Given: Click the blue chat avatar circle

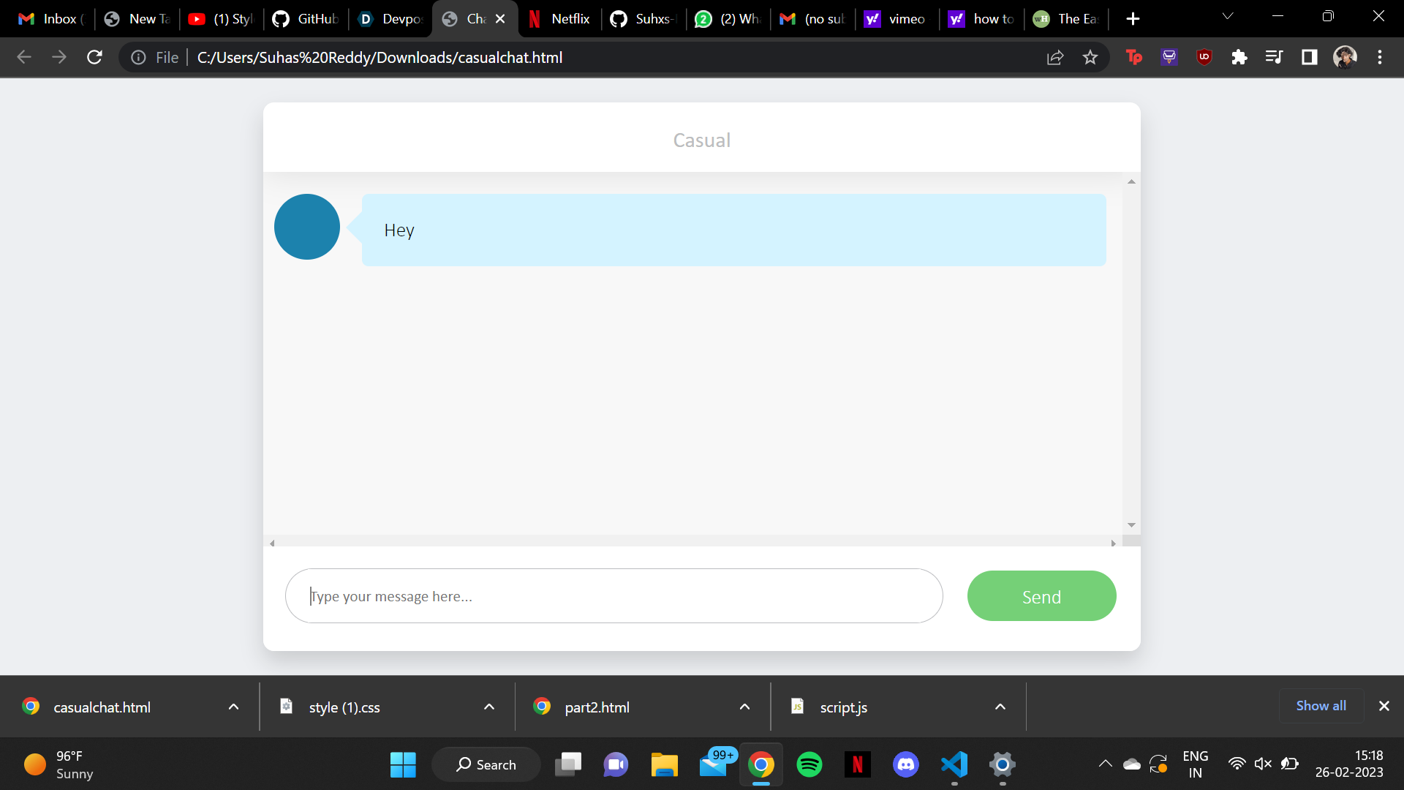Looking at the screenshot, I should click(306, 227).
